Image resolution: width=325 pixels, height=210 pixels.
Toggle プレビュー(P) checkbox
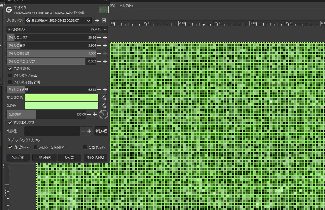10,147
